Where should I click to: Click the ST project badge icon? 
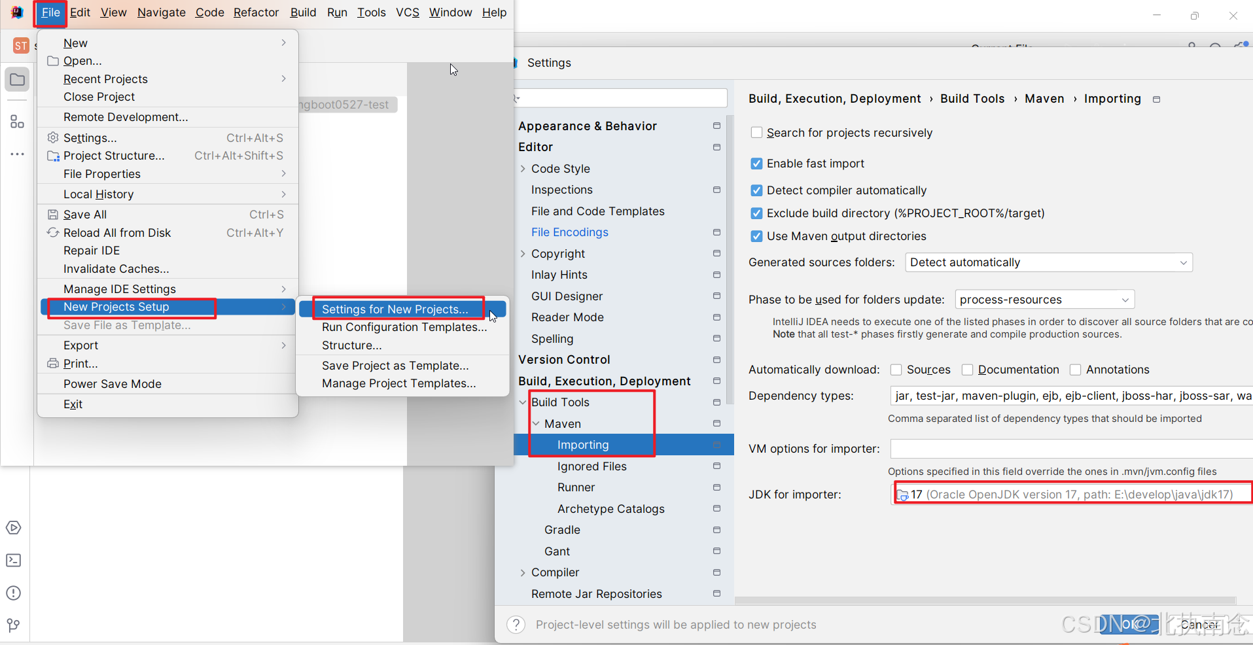click(x=21, y=45)
